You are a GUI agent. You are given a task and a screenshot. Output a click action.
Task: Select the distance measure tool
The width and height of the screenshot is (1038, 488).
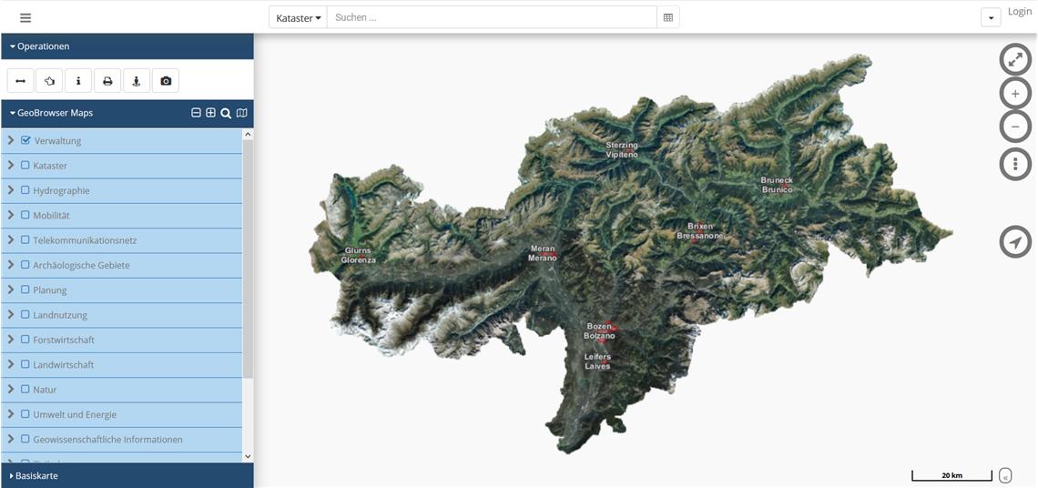click(x=20, y=81)
